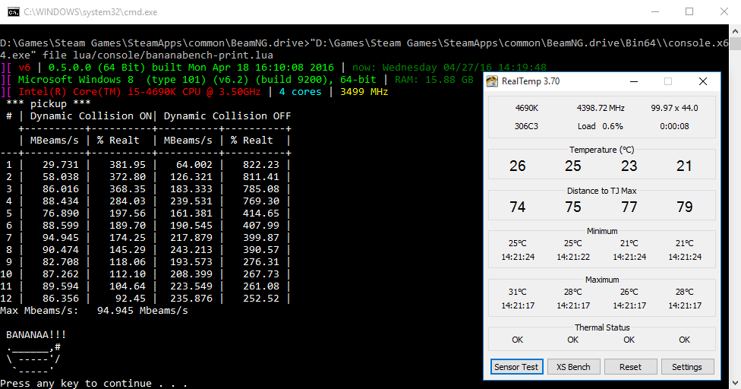
Task: Click the BANANAA!!! text in console
Action: (x=36, y=334)
